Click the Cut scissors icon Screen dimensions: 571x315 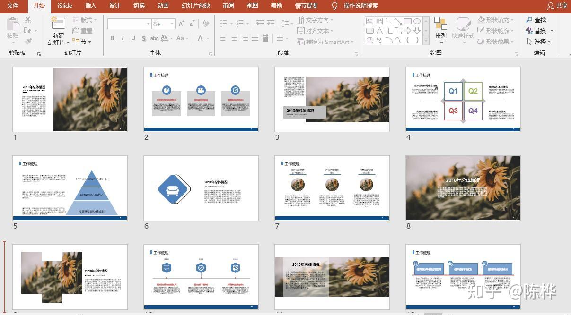click(28, 20)
